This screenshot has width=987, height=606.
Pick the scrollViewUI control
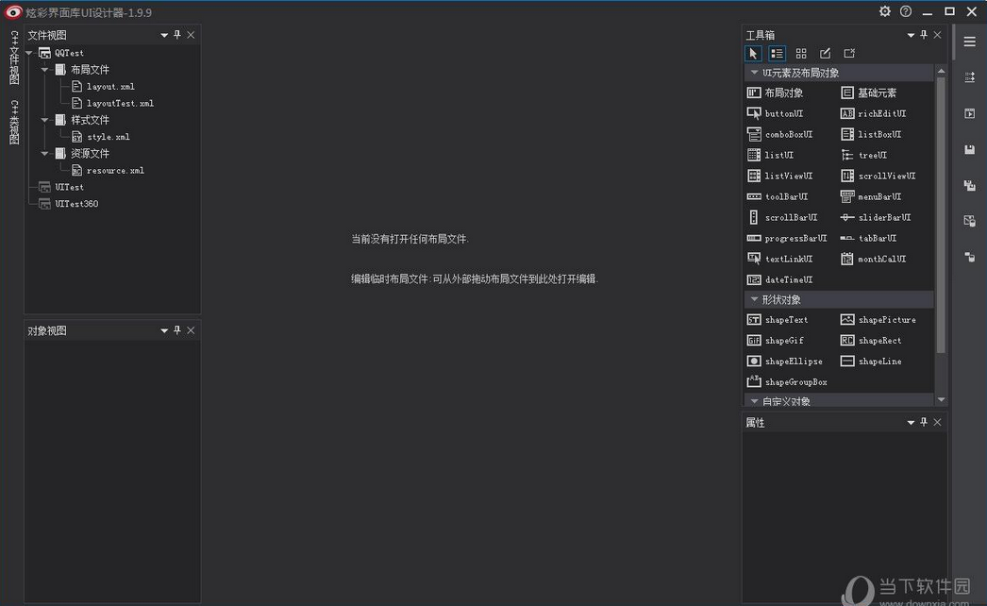pos(878,177)
